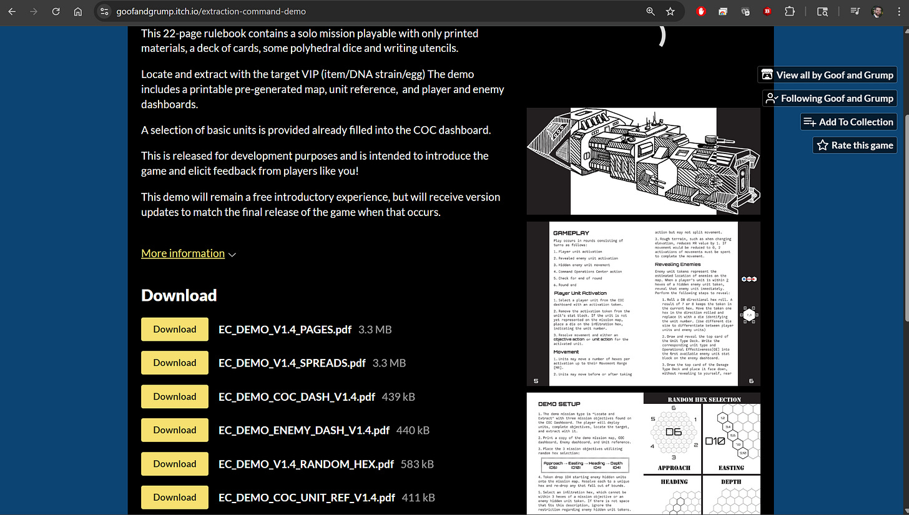Open the spaceship illustration screenshot

click(644, 161)
